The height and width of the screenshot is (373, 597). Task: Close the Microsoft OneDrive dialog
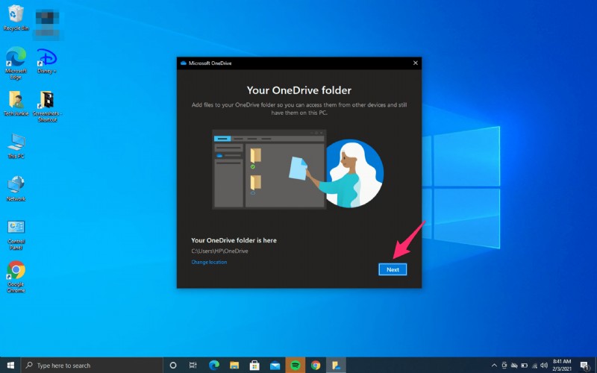tap(416, 63)
